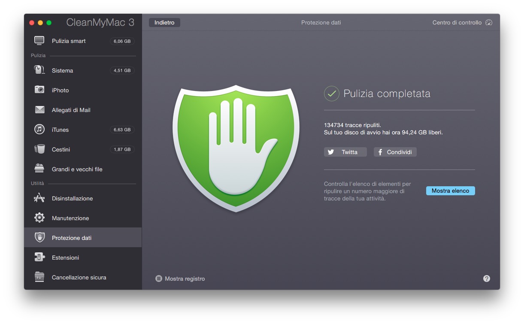Open Grandi e vecchi file module
The width and height of the screenshot is (524, 324).
83,169
